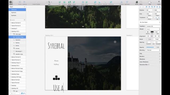Click the Union boolean icon
This screenshot has height=95, width=170.
pos(95,2)
